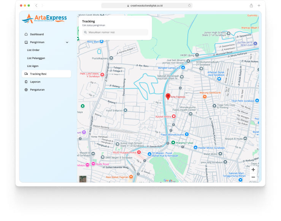Open the List Agen page
The image size is (281, 221).
point(33,66)
